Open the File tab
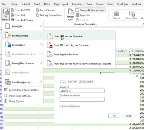 click(4, 4)
